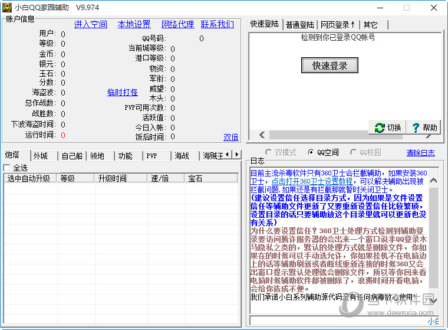
Task: Click the 战胜数 label
Action: coord(44,113)
